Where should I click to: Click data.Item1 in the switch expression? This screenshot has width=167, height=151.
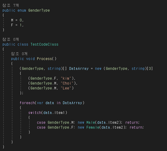pos(54,113)
